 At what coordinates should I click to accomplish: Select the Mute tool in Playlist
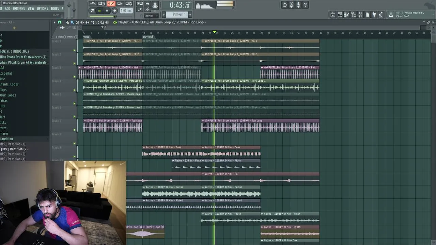point(82,22)
